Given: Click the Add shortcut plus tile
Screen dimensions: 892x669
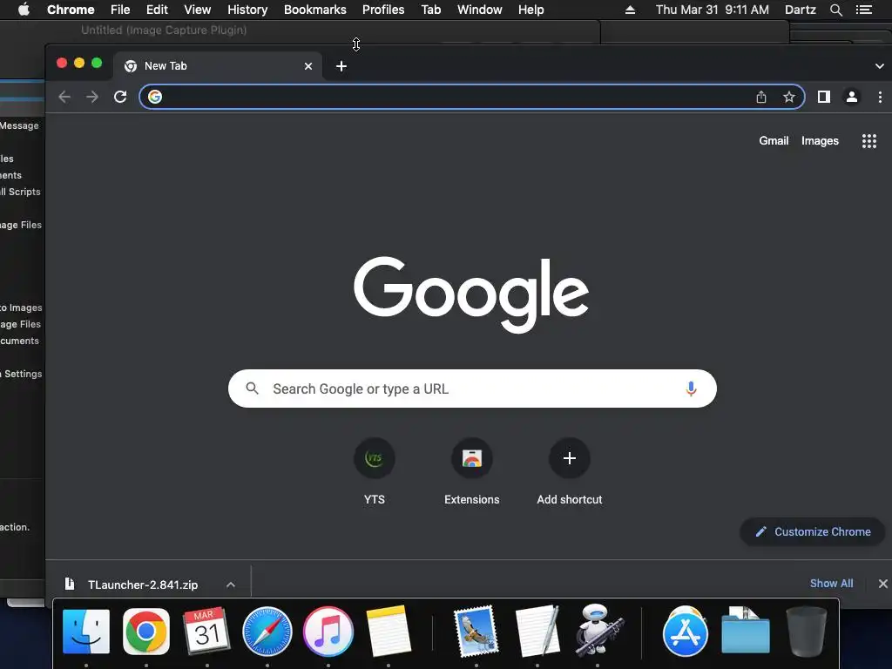Looking at the screenshot, I should coord(570,458).
